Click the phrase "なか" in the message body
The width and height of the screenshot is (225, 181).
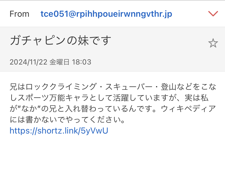(x=30, y=109)
